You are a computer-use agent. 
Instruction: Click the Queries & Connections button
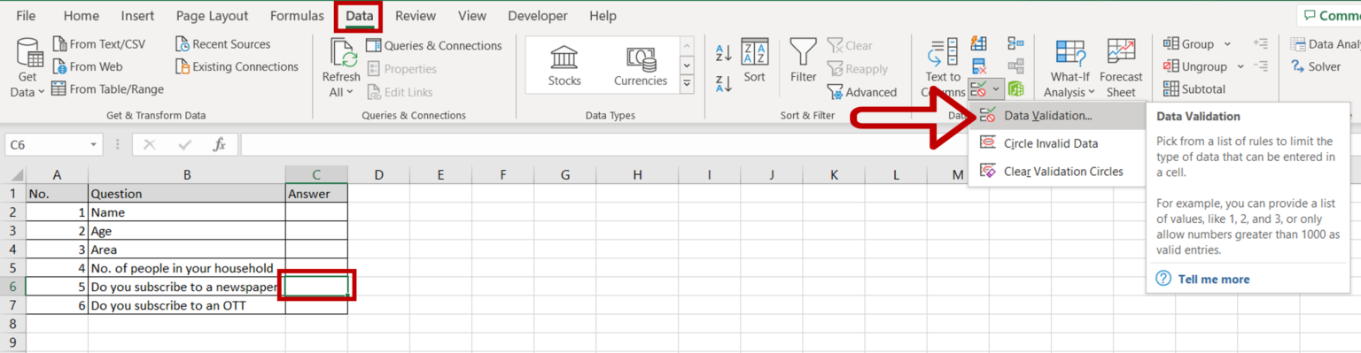pyautogui.click(x=433, y=45)
